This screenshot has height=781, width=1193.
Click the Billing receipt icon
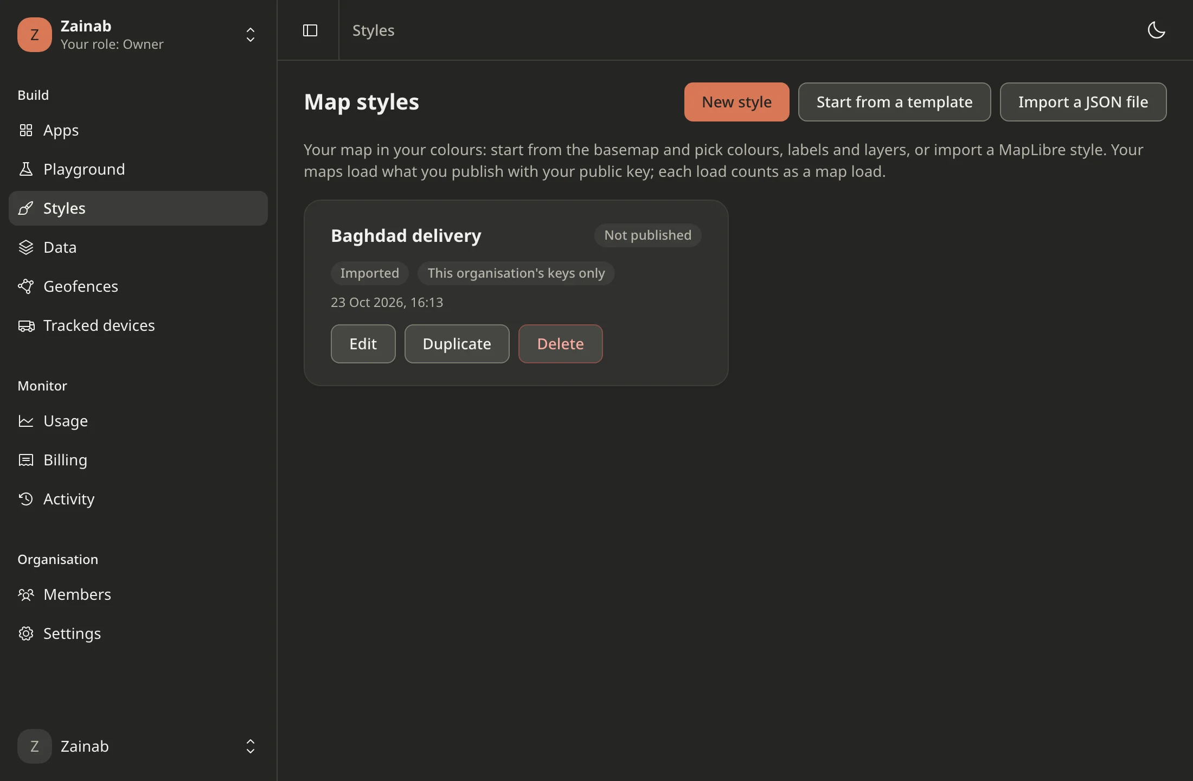[x=26, y=460]
